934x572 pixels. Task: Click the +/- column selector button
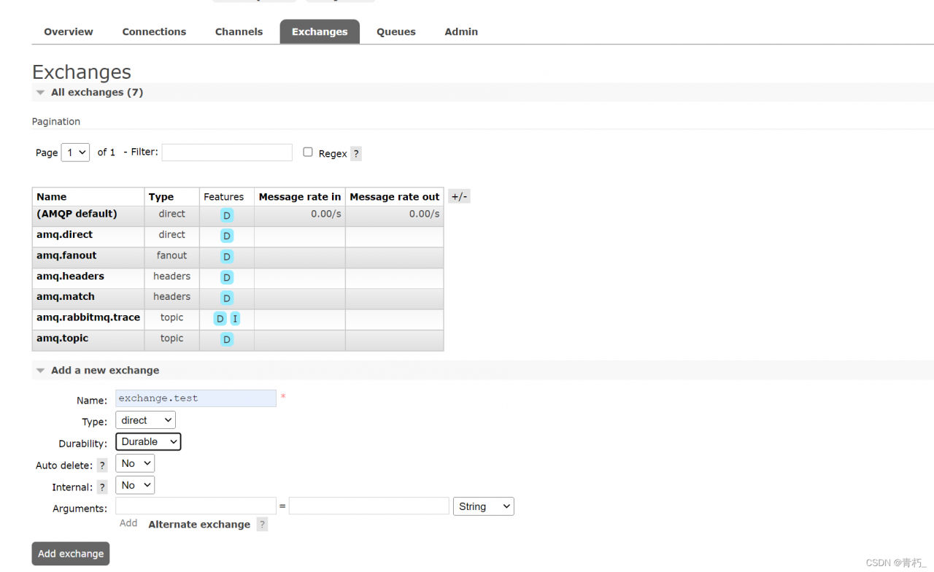pos(459,197)
